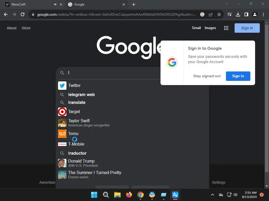
Task: Click the Donald Trump thumbnail
Action: coord(62,163)
